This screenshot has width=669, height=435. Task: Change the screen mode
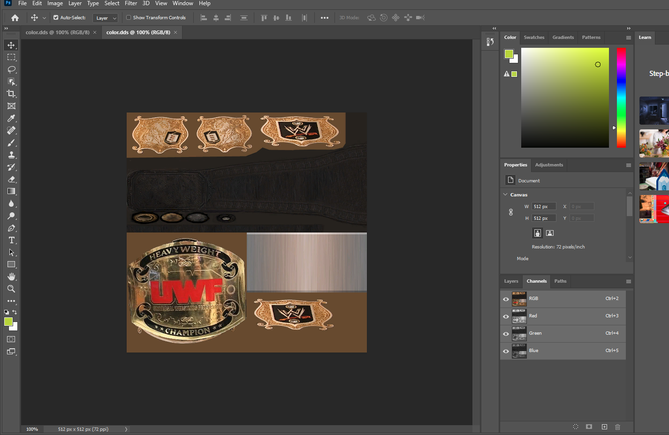11,352
